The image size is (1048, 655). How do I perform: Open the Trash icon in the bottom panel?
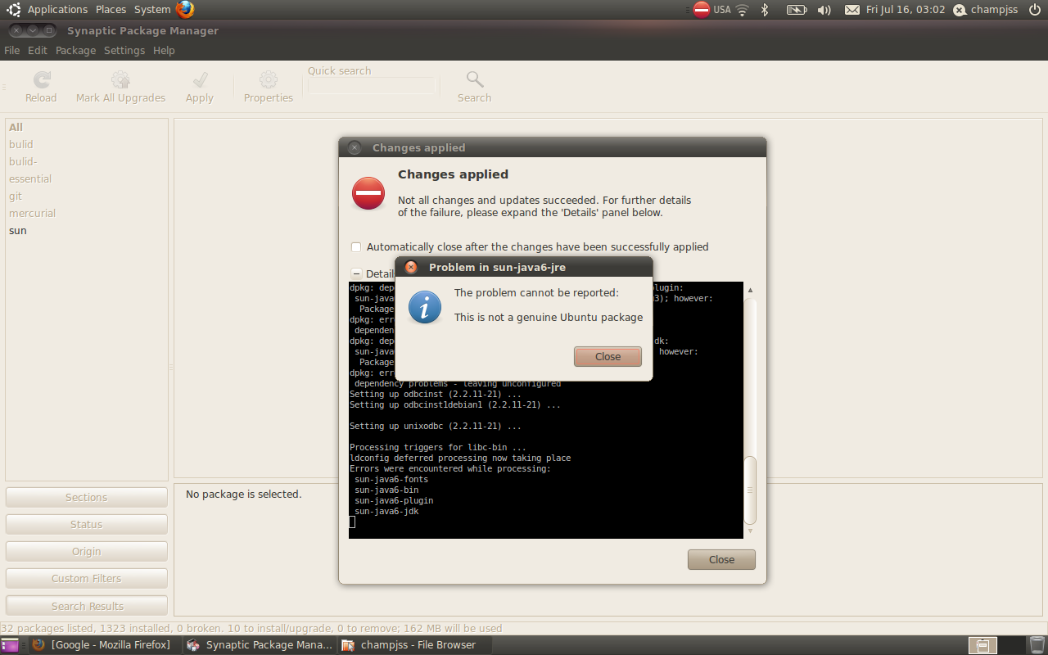coord(1037,645)
